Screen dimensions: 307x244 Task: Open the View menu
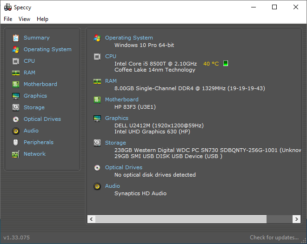click(x=25, y=19)
